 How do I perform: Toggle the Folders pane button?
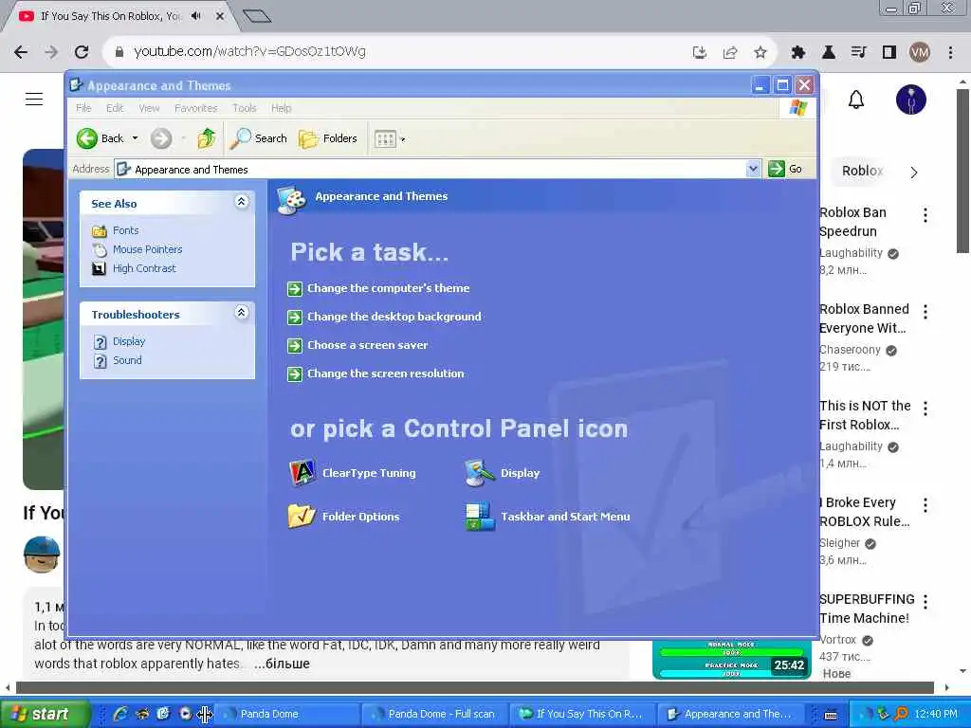click(x=327, y=138)
